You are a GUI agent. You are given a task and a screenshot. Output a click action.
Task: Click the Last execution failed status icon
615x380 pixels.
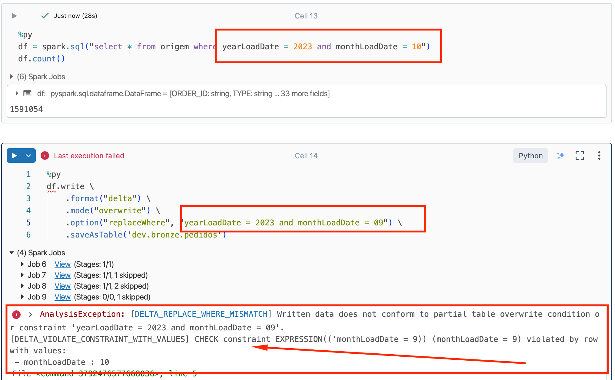point(45,156)
